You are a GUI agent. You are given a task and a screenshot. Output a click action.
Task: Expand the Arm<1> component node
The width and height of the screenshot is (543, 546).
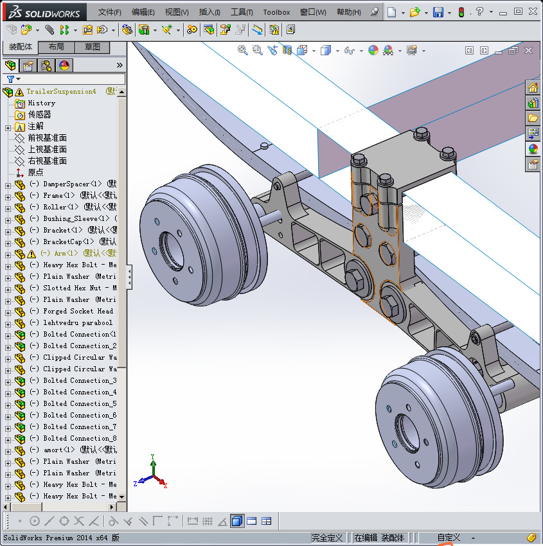[8, 255]
